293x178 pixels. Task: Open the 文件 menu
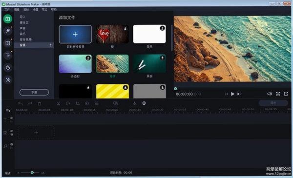[x=7, y=10]
